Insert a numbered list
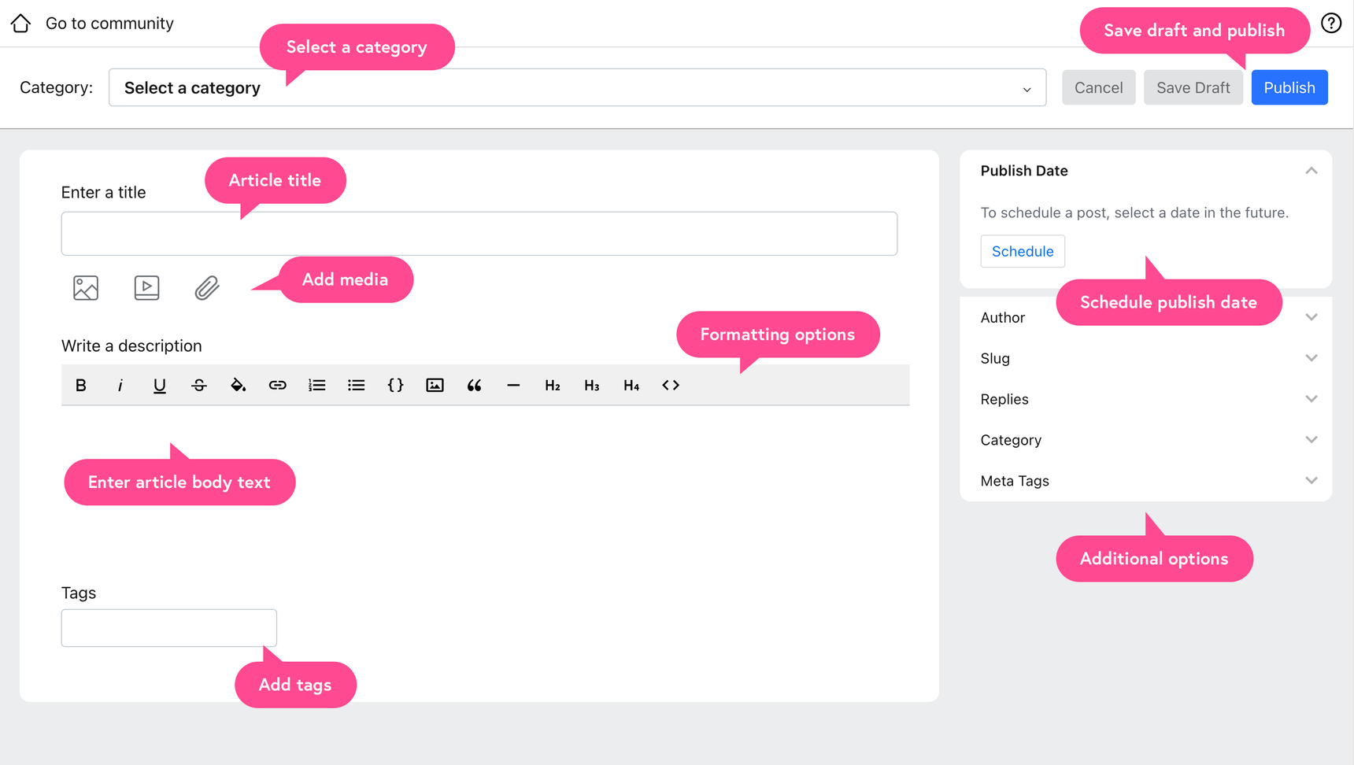1354x765 pixels. [316, 385]
